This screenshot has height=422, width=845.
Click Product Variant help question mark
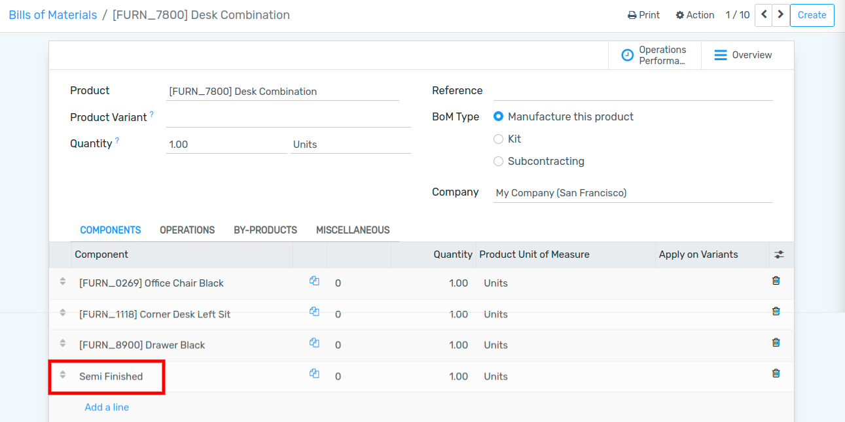click(x=152, y=114)
